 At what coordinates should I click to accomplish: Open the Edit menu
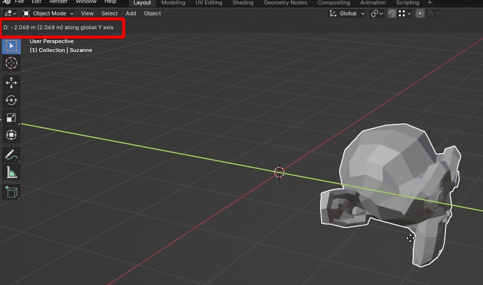tap(36, 2)
